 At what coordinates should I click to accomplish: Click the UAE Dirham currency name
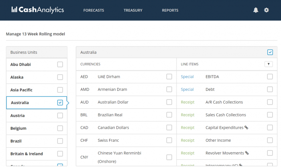tap(109, 77)
